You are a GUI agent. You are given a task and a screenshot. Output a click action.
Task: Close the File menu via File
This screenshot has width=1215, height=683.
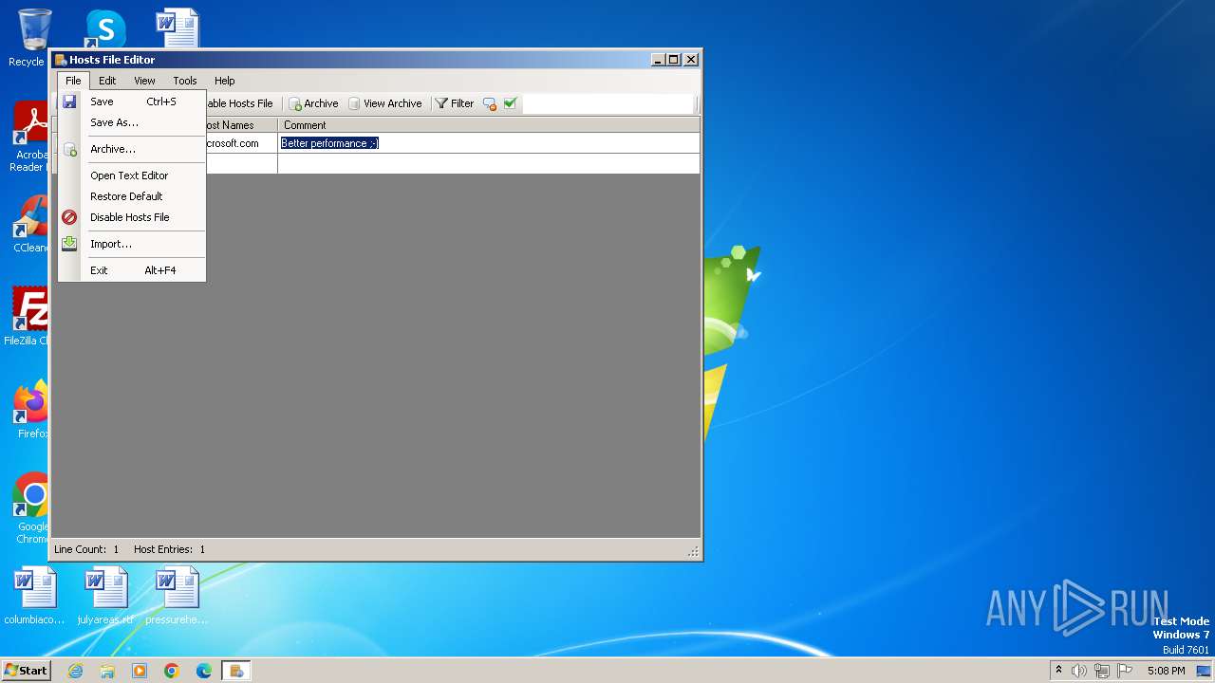coord(73,81)
